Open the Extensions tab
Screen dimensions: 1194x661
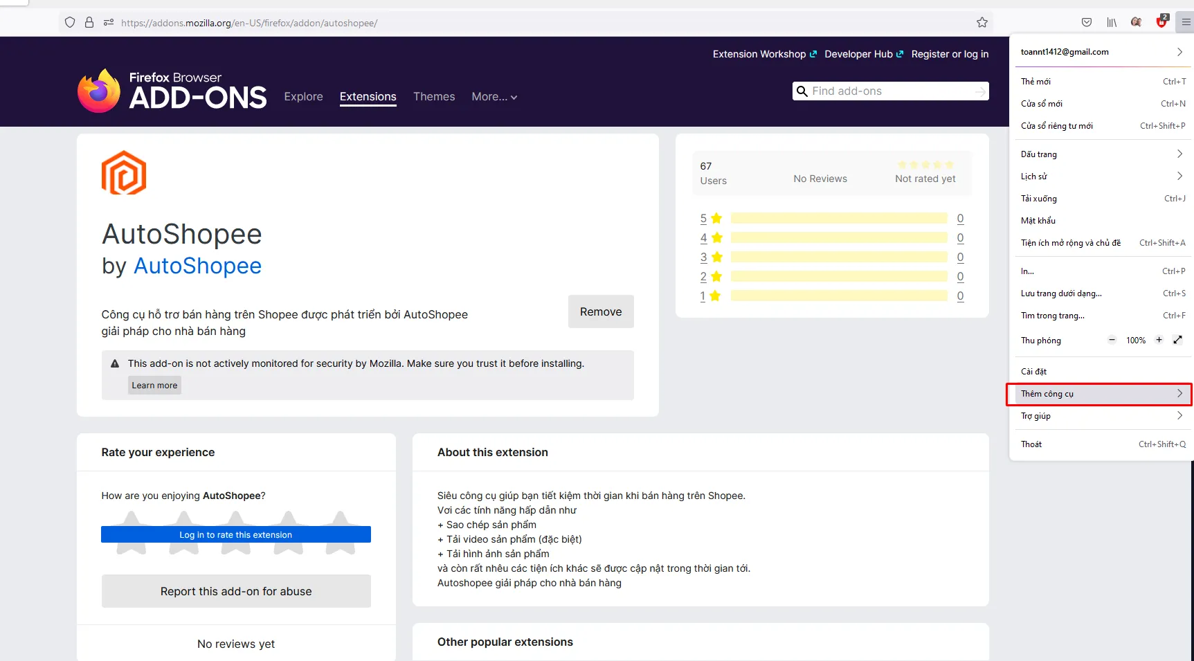coord(368,97)
